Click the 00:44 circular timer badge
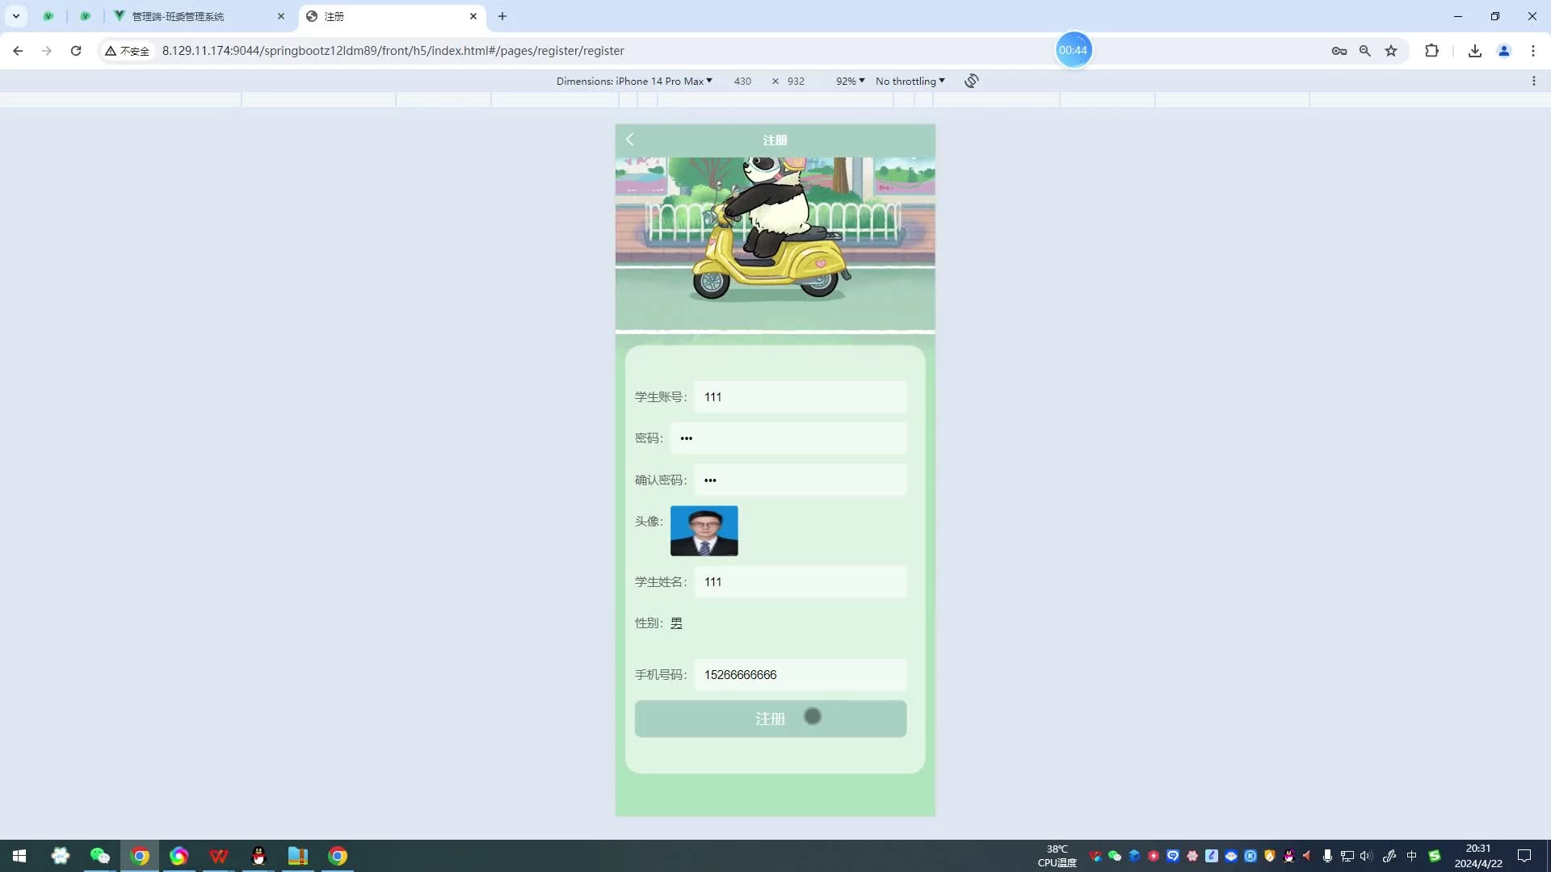 click(x=1073, y=49)
